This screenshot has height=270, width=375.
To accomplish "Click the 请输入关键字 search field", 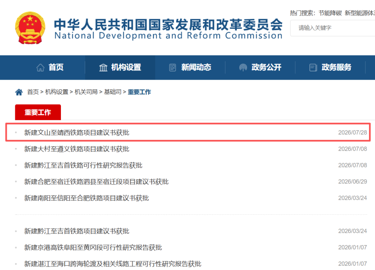I will (333, 28).
